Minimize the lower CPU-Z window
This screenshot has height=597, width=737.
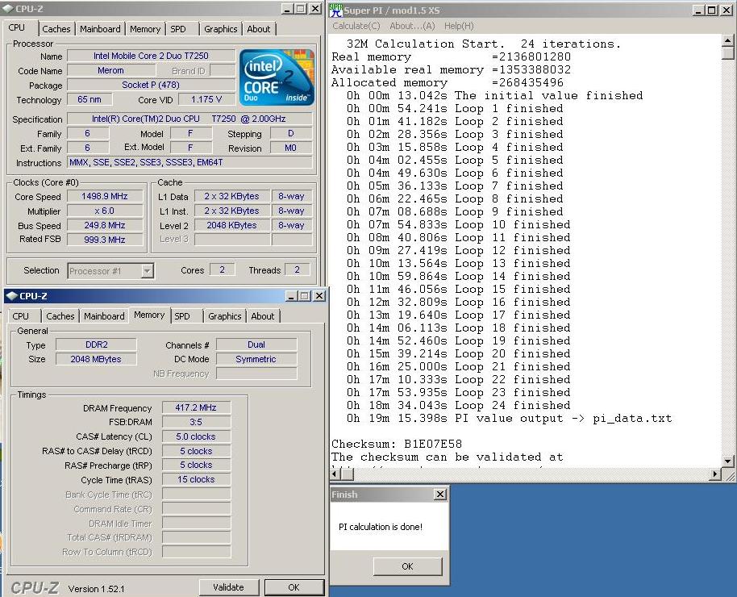coord(291,296)
